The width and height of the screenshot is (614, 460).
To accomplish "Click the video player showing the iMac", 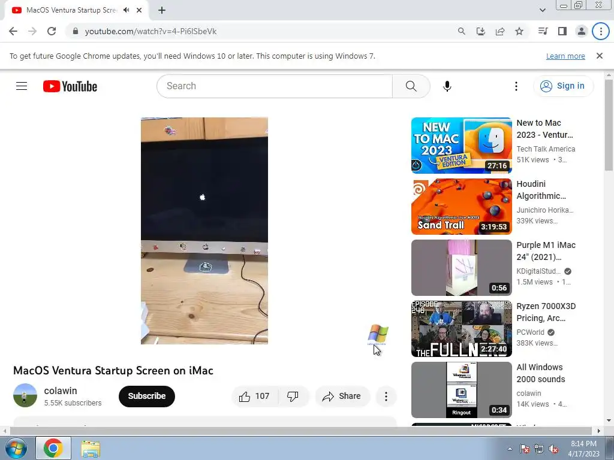I will click(204, 231).
